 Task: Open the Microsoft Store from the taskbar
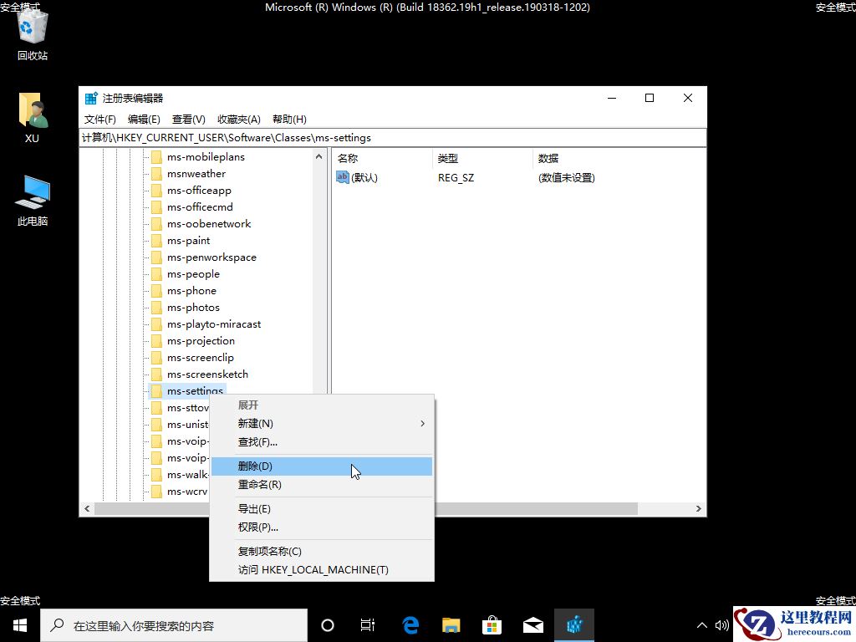click(x=492, y=624)
